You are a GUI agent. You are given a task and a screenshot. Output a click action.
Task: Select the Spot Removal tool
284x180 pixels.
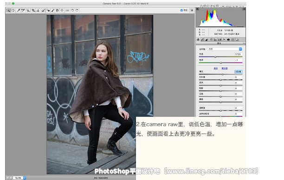43,11
